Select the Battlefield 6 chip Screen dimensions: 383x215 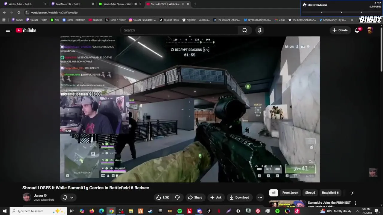coord(330,193)
